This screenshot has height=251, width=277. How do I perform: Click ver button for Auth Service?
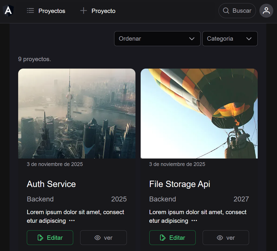coord(103,237)
